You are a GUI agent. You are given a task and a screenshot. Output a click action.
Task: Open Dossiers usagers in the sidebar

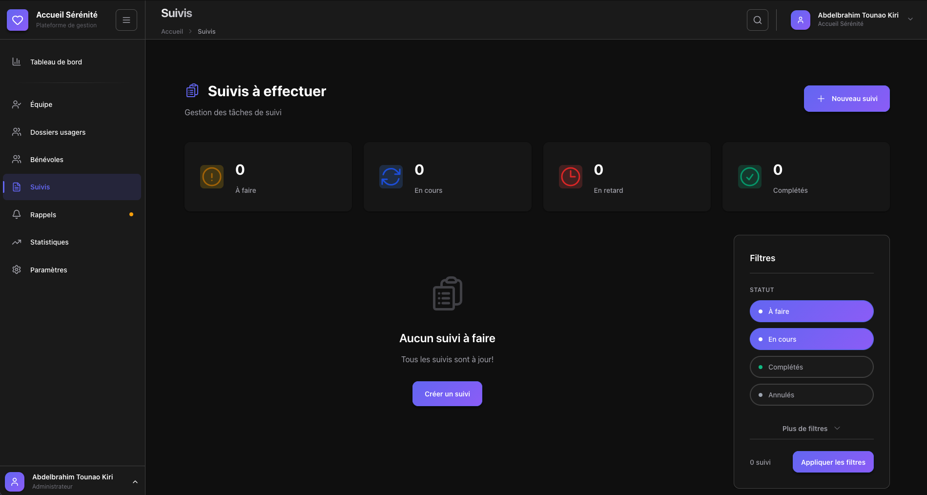click(x=58, y=132)
